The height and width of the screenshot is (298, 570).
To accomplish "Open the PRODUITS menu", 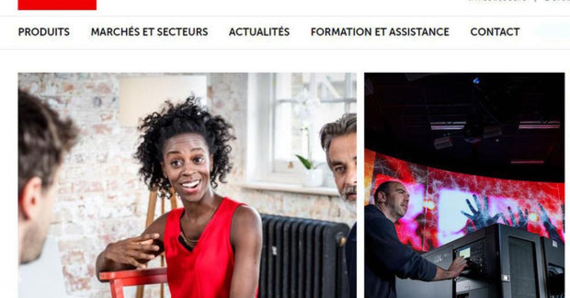I will 44,32.
